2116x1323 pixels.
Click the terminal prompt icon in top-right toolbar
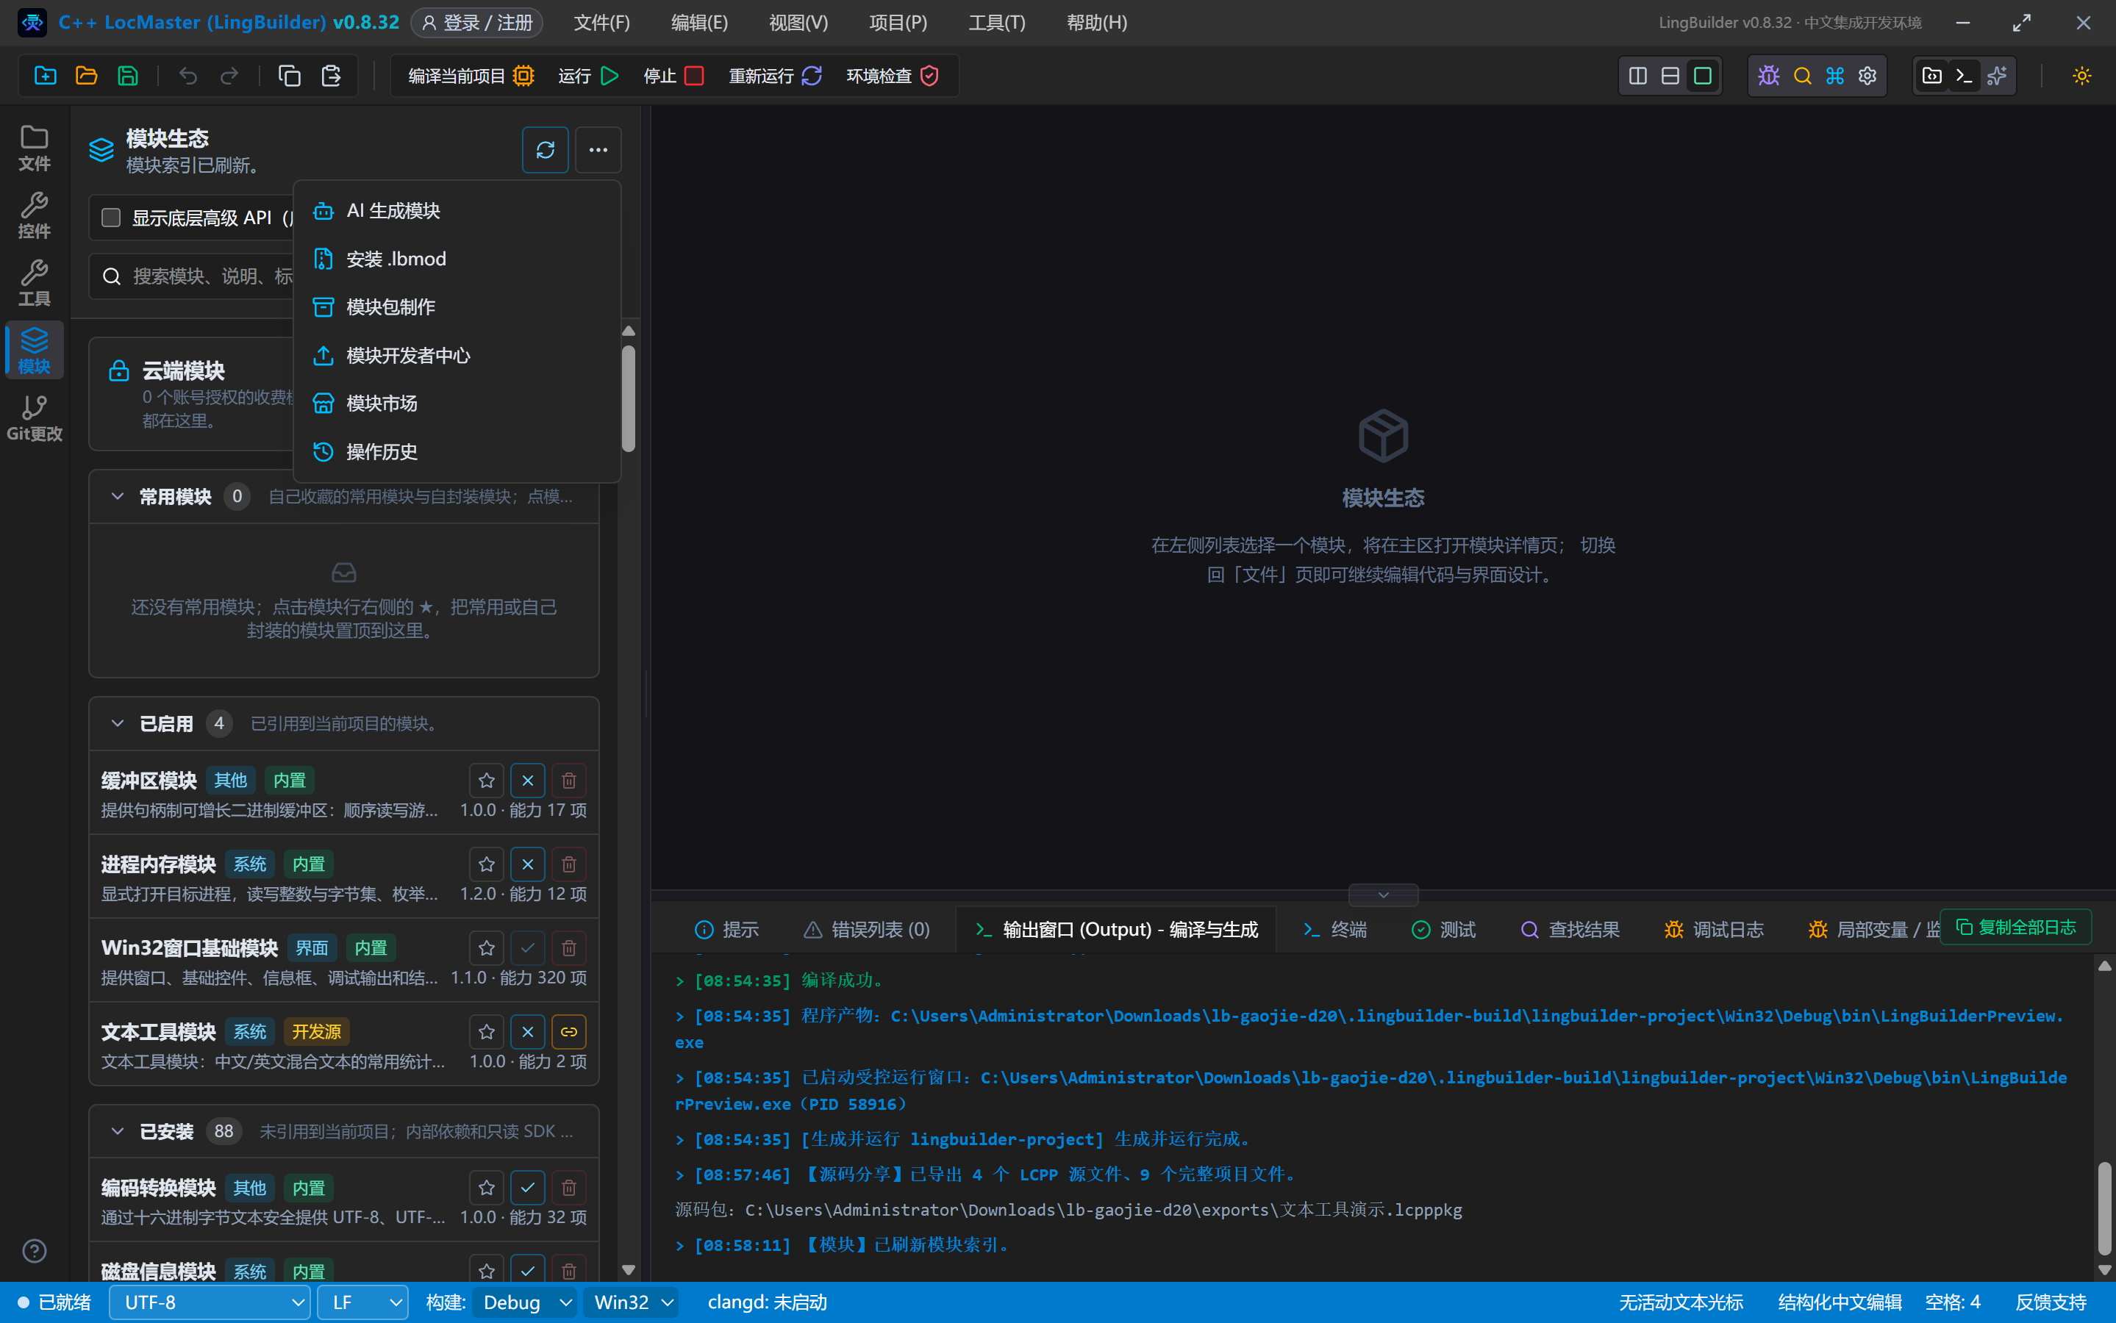point(1964,76)
